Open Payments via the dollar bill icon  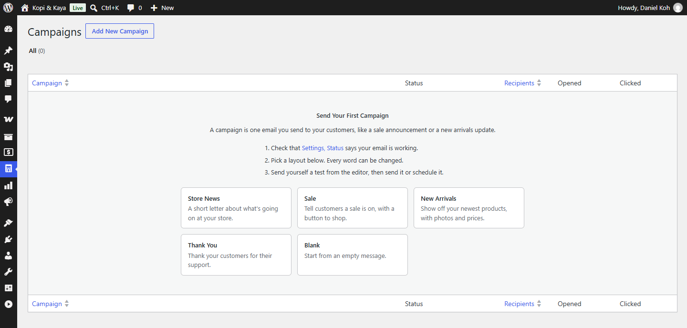point(8,152)
